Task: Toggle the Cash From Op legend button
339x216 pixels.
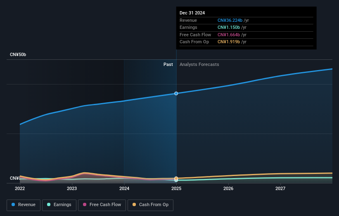Action: point(150,205)
